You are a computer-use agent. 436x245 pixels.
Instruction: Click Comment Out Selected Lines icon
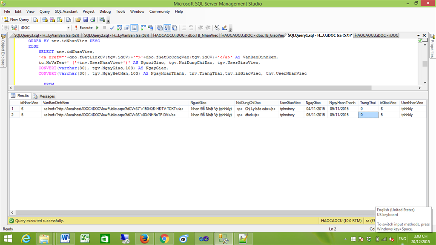[184, 28]
